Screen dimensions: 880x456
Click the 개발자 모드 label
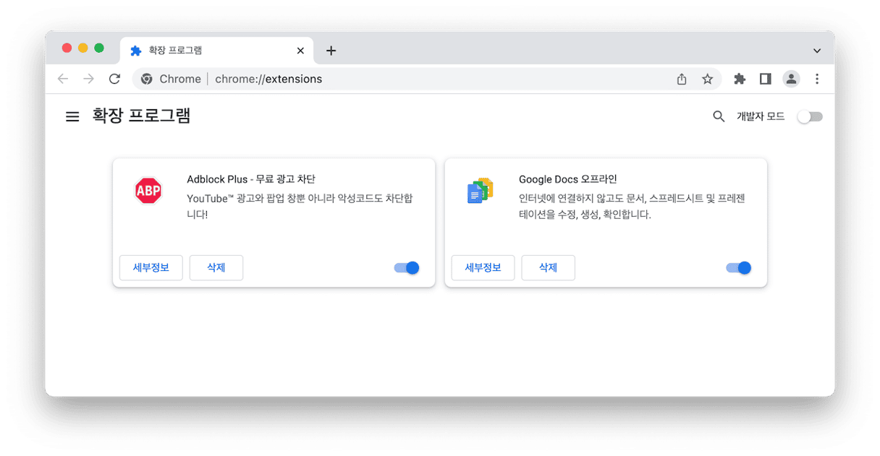pyautogui.click(x=761, y=116)
